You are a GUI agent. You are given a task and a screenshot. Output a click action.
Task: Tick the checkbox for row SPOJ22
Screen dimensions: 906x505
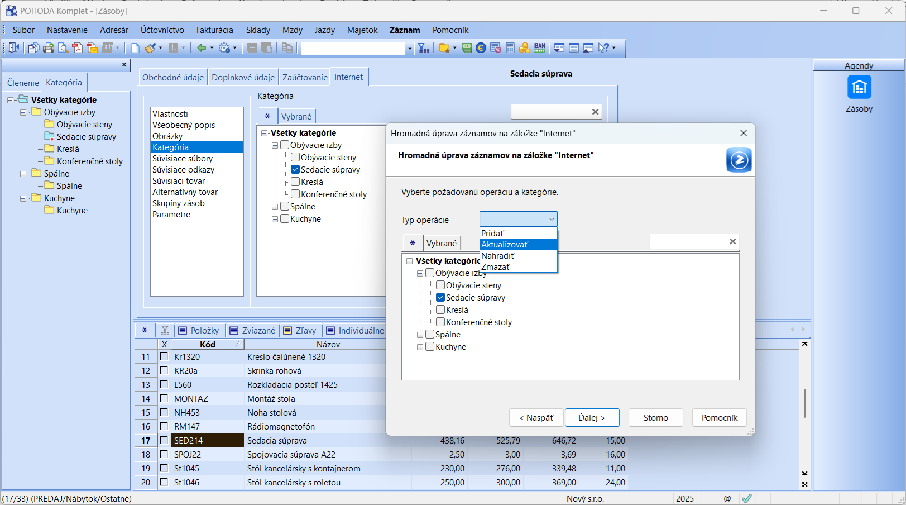pyautogui.click(x=164, y=454)
